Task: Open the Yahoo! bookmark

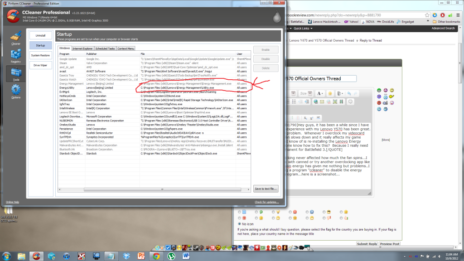Action: click(x=351, y=22)
